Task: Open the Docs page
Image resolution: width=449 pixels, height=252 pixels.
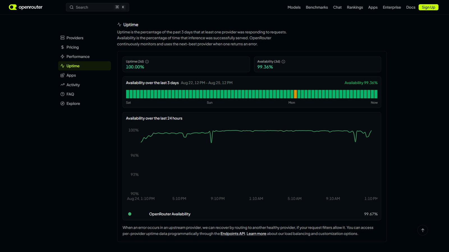Action: [x=411, y=7]
